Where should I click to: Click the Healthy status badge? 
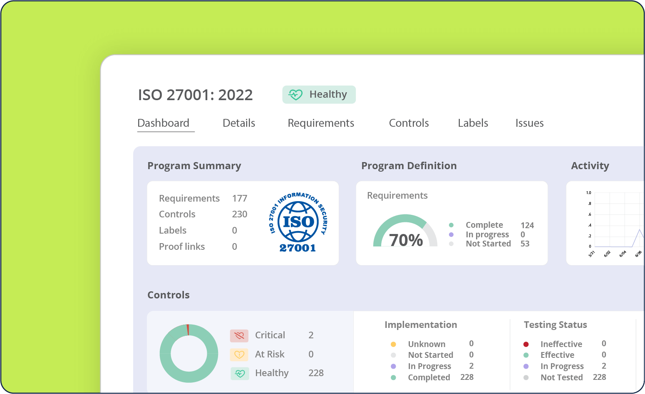click(x=319, y=95)
